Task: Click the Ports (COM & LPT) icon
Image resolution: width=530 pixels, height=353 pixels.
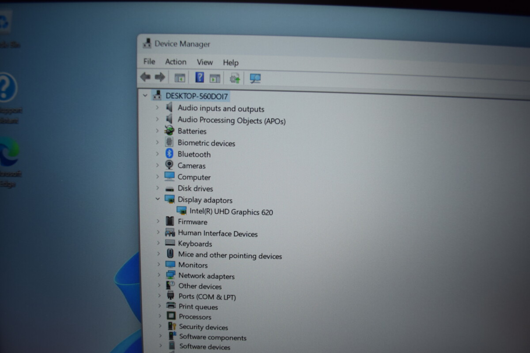Action: point(171,296)
